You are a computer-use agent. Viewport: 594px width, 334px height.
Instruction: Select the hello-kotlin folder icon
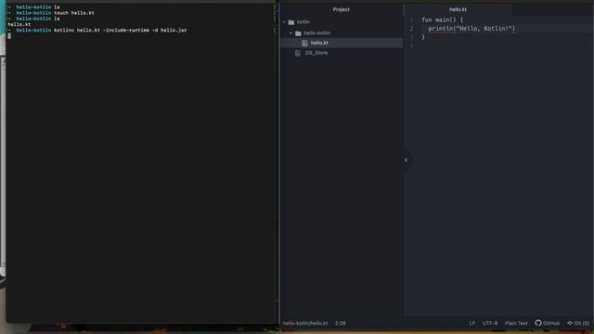(x=298, y=33)
